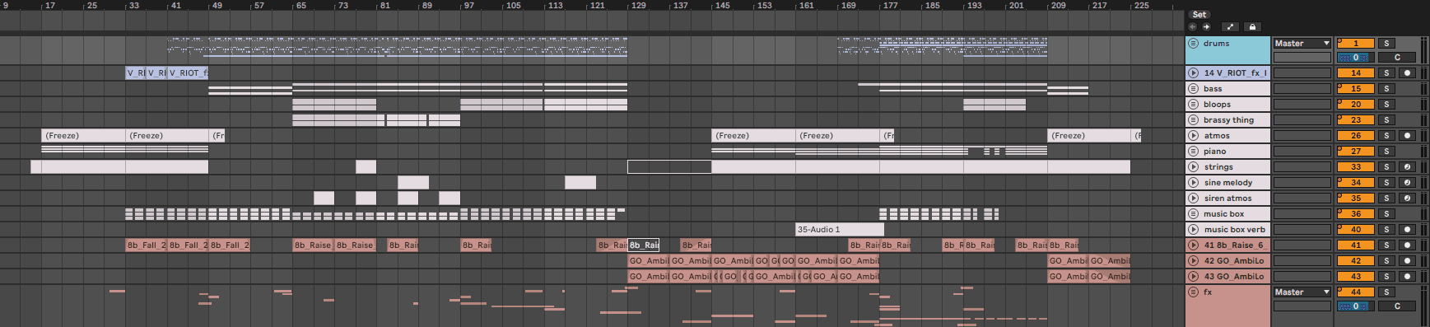Select the strings track title
The image size is (1430, 327).
1218,167
